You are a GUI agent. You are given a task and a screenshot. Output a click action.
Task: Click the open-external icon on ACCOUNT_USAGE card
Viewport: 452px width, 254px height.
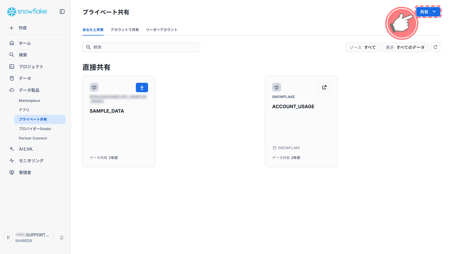[x=325, y=87]
